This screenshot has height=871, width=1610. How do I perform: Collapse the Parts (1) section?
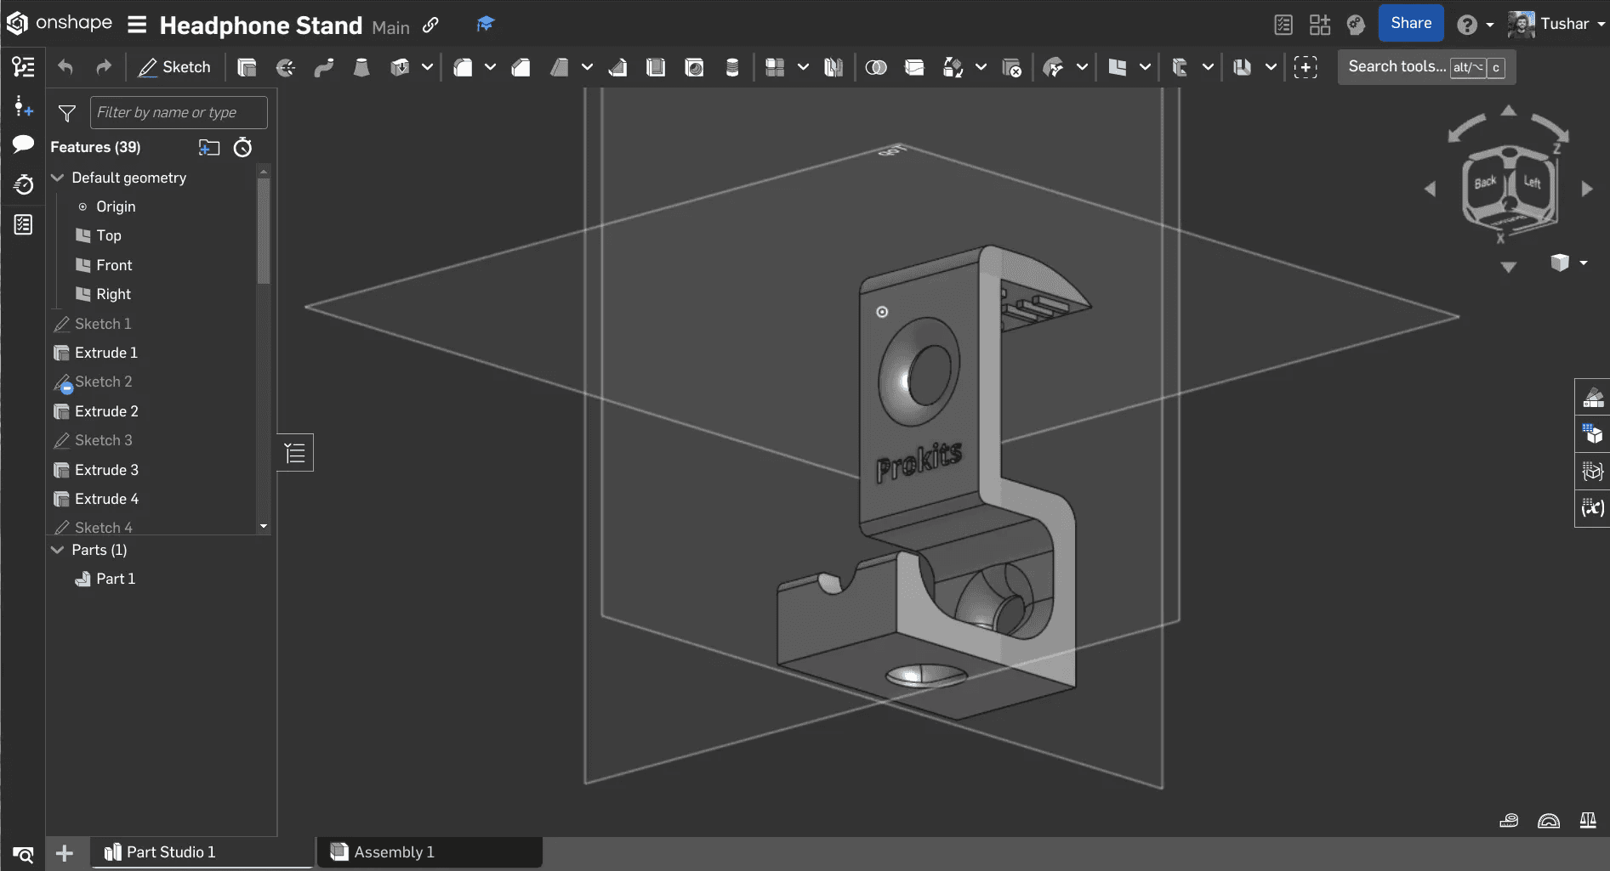click(x=57, y=550)
